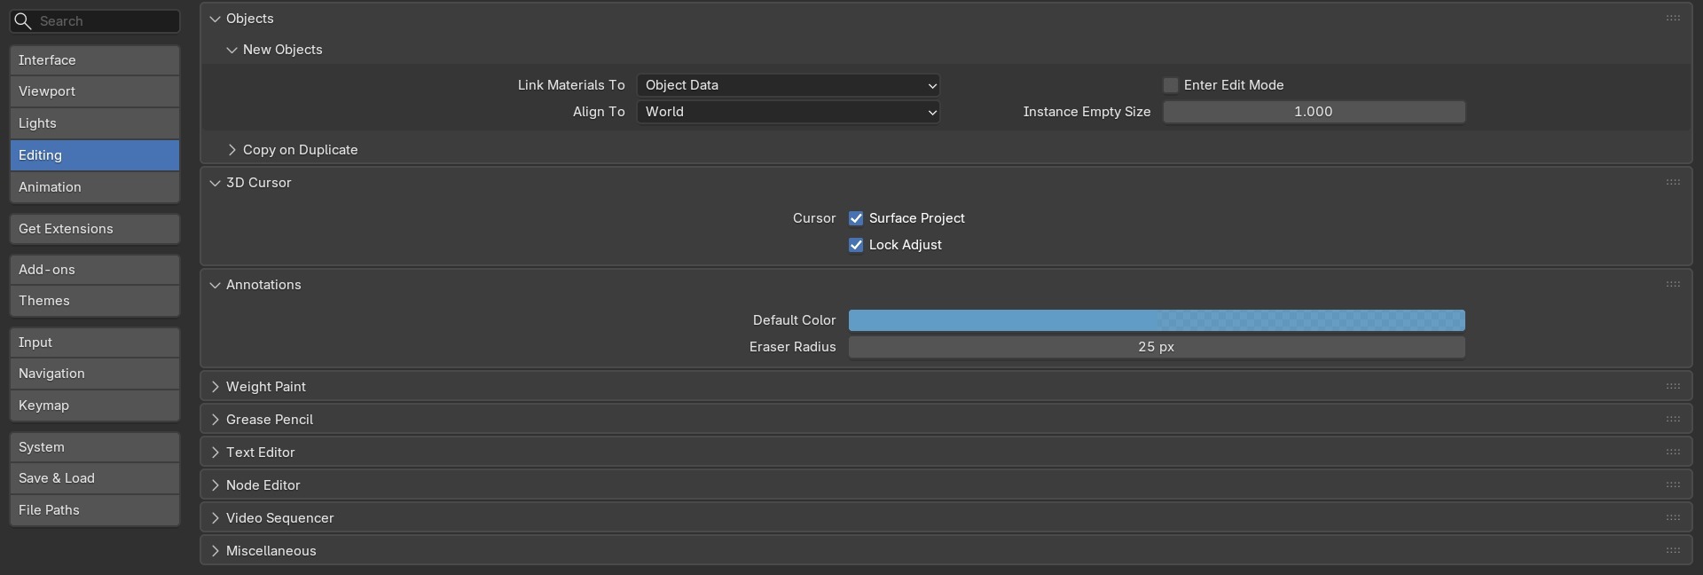Click the Instance Empty Size value field
Image resolution: width=1703 pixels, height=575 pixels.
1314,112
